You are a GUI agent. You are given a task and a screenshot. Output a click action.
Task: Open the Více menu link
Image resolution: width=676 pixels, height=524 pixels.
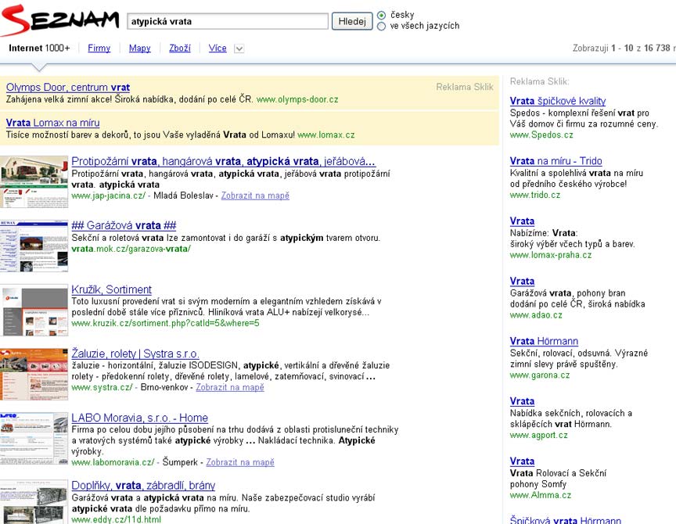pyautogui.click(x=218, y=48)
